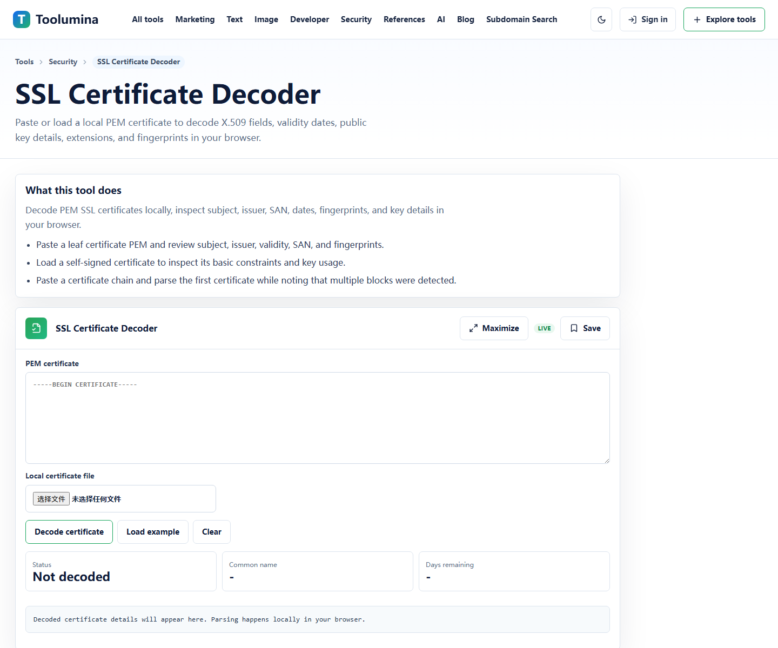Open the AI category

point(441,19)
